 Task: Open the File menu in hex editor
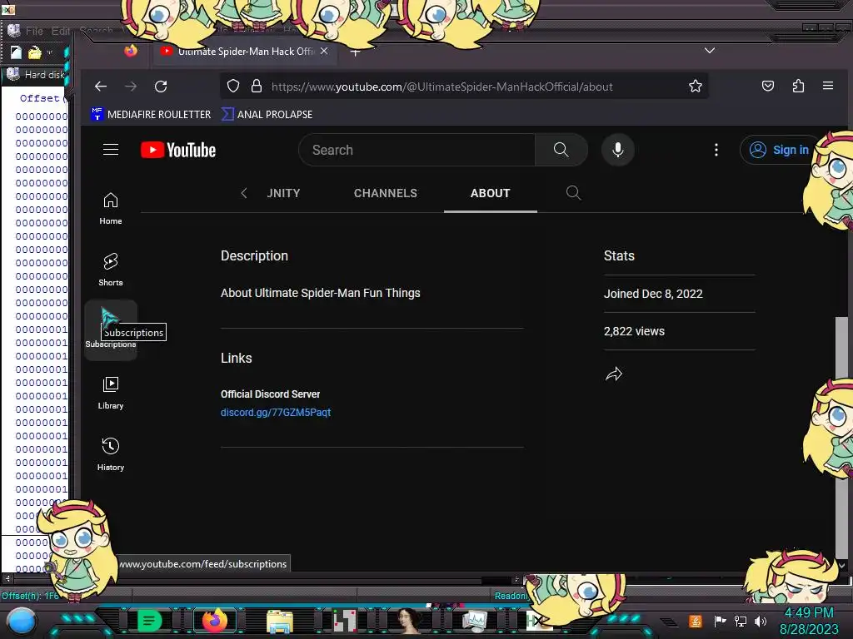tap(34, 31)
